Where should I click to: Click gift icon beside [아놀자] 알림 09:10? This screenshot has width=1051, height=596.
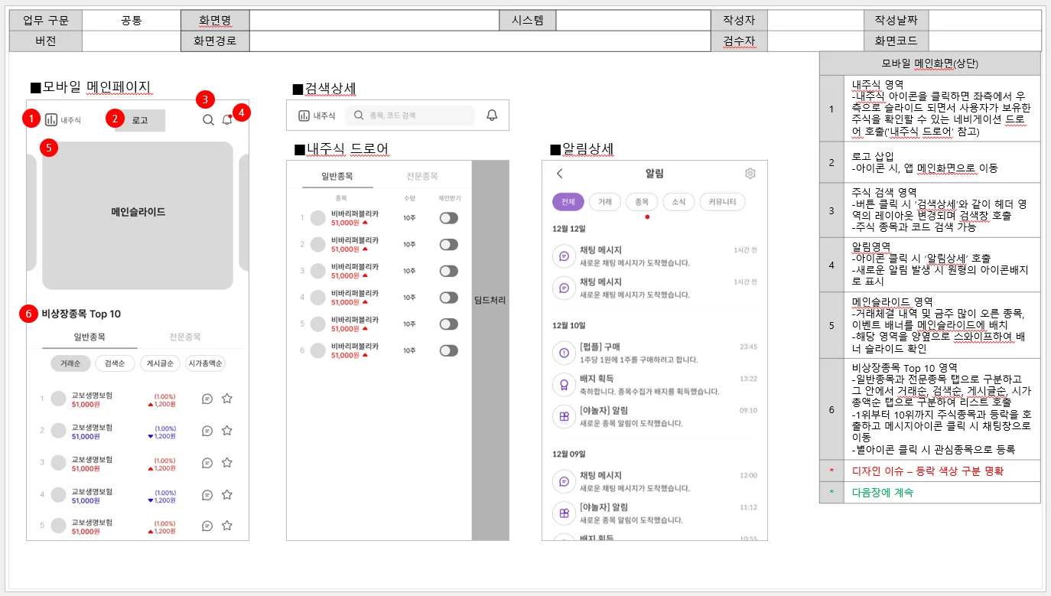click(x=564, y=417)
